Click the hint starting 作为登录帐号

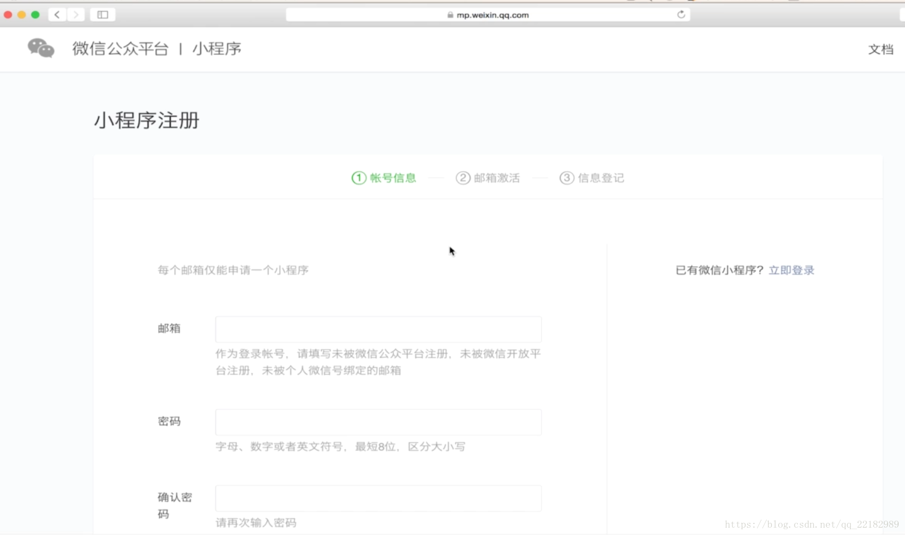(x=378, y=362)
